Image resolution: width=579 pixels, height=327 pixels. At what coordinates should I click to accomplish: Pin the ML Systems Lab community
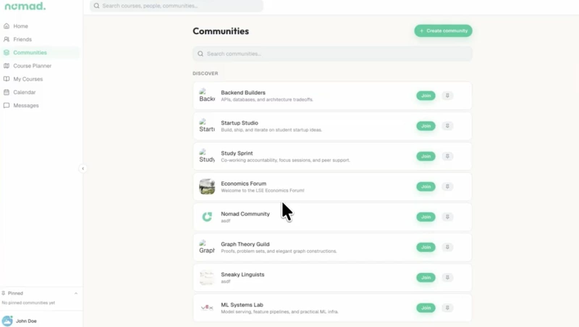tap(447, 308)
